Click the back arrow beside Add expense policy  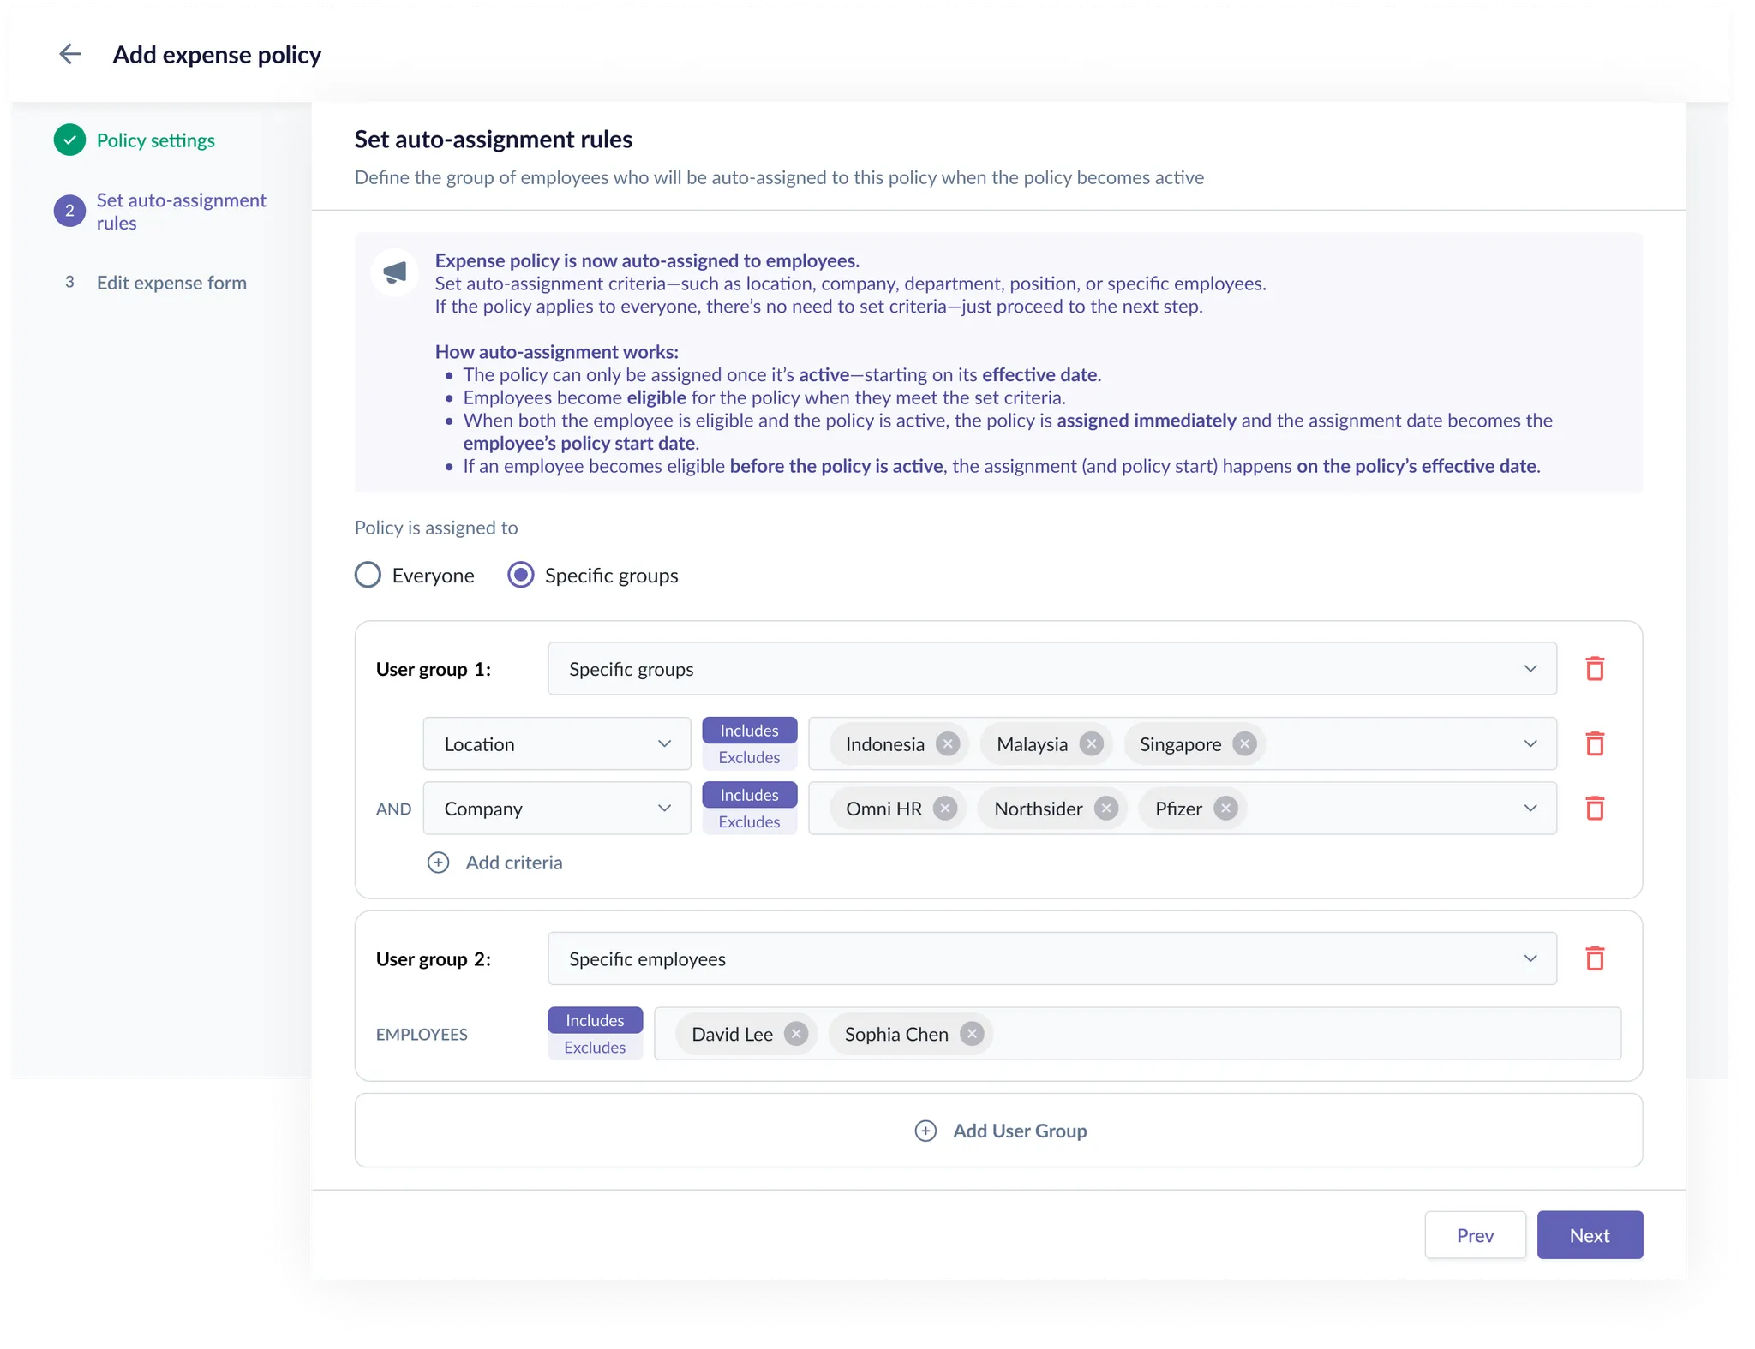point(69,54)
